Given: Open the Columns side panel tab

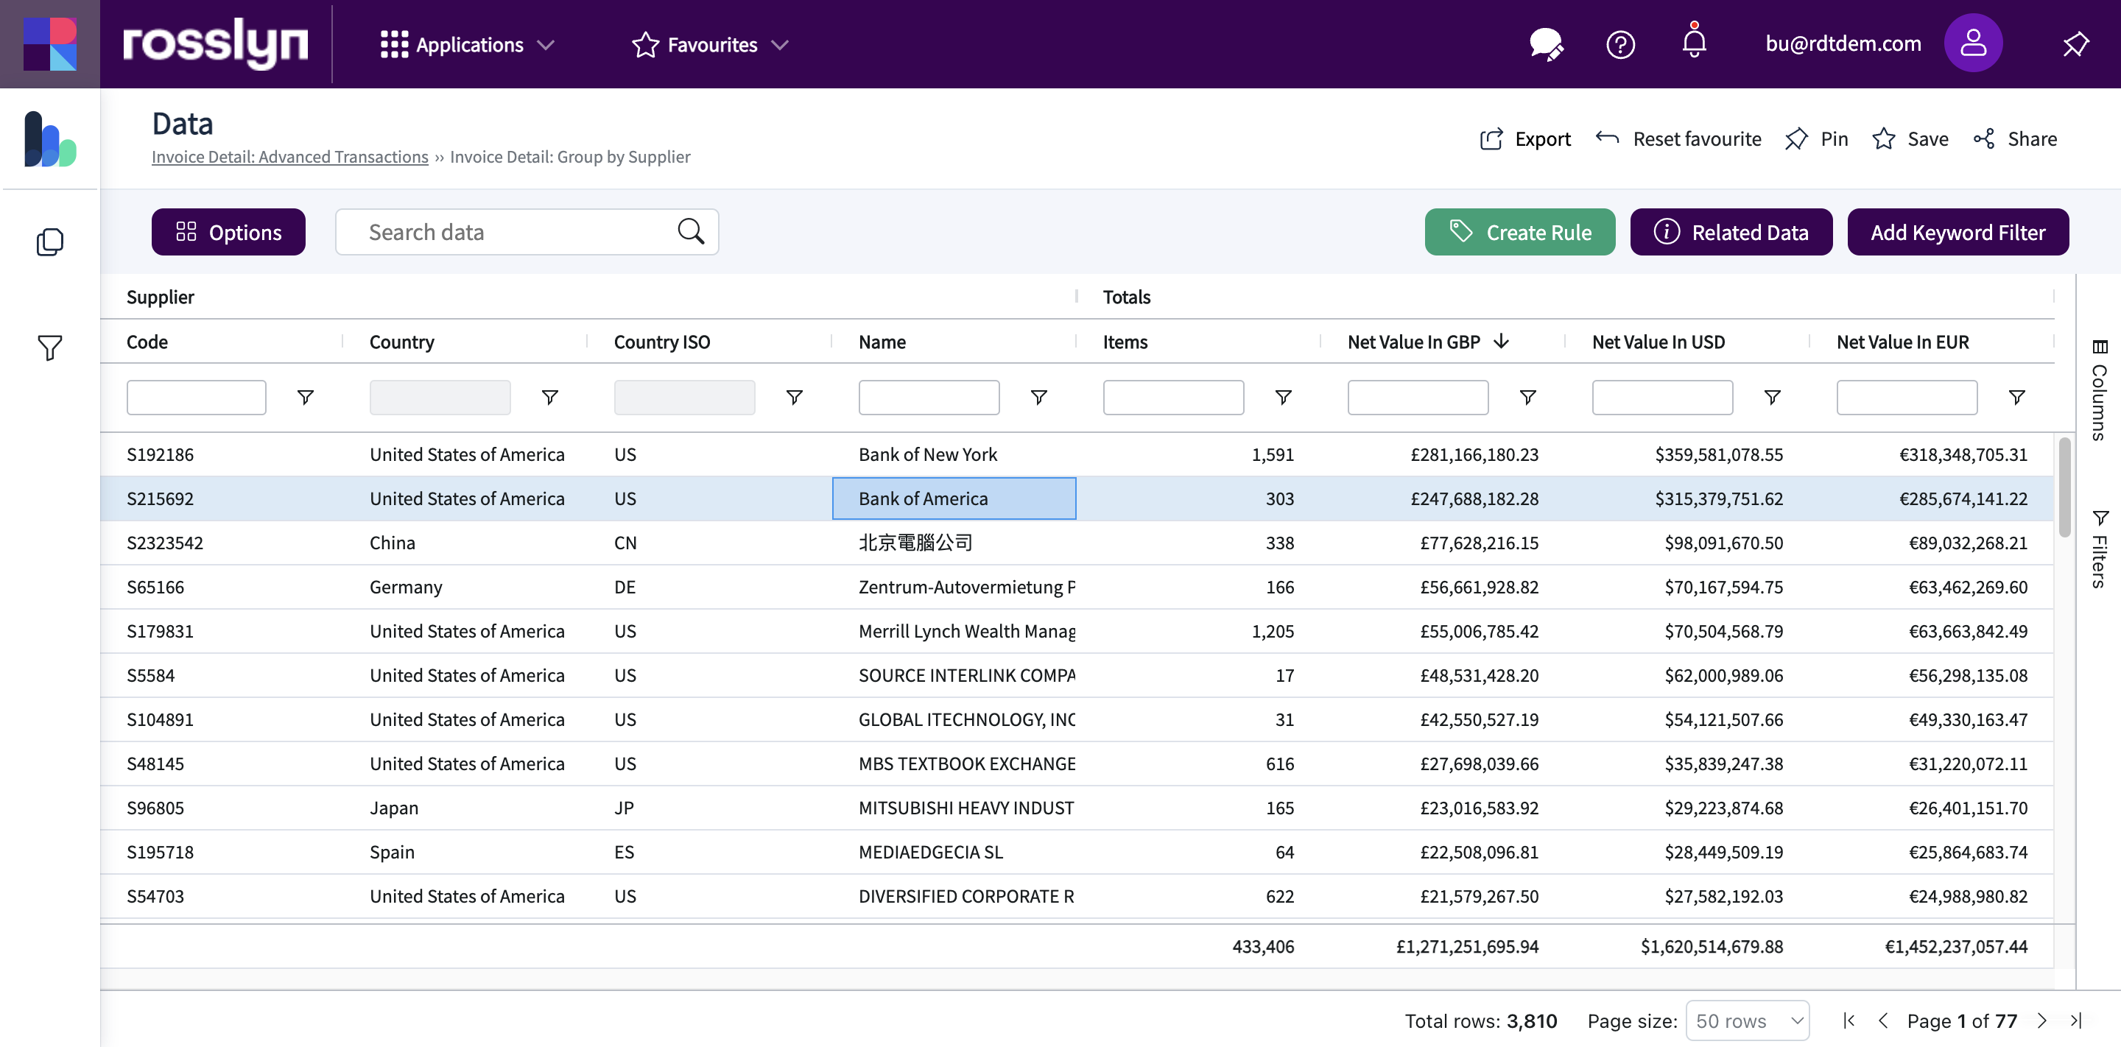Looking at the screenshot, I should 2099,390.
